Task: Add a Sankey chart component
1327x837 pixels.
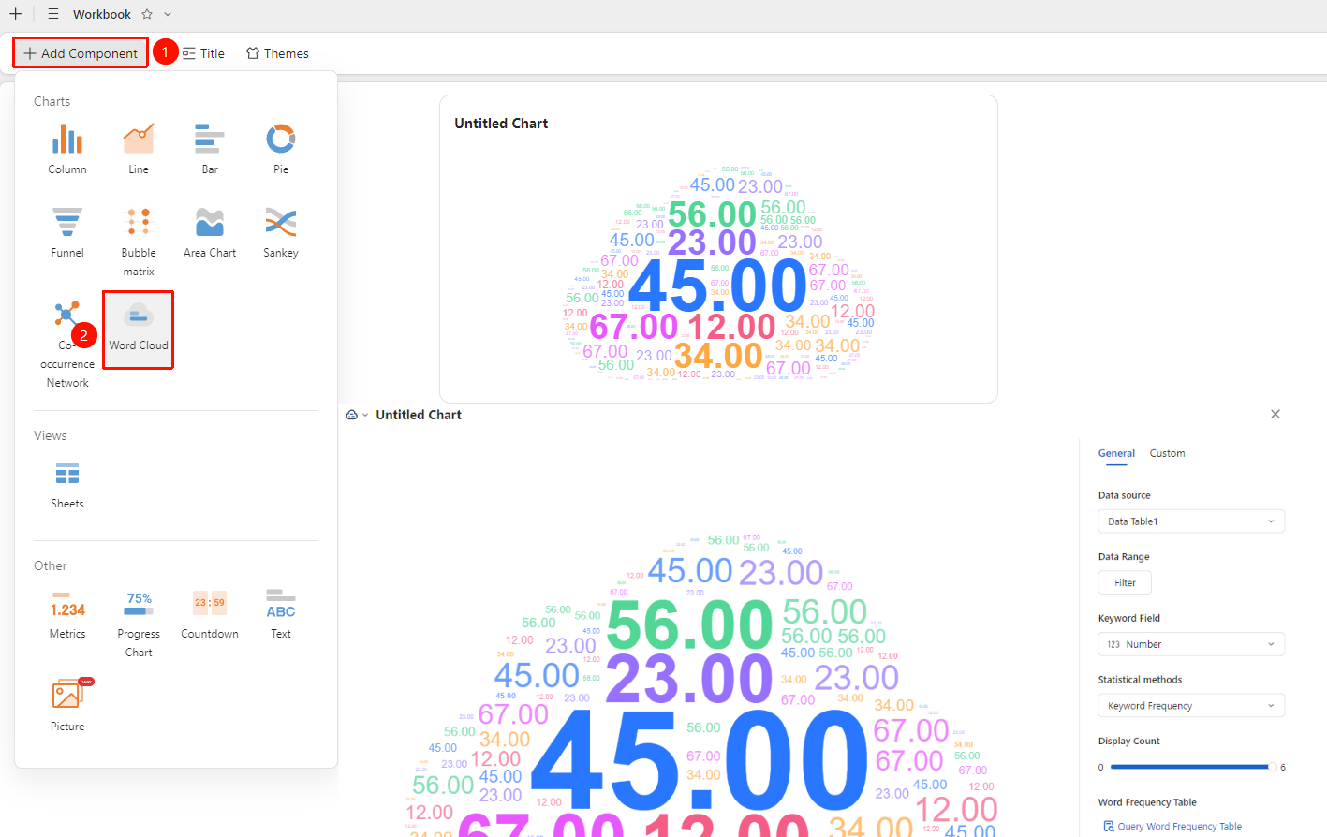Action: (x=281, y=232)
